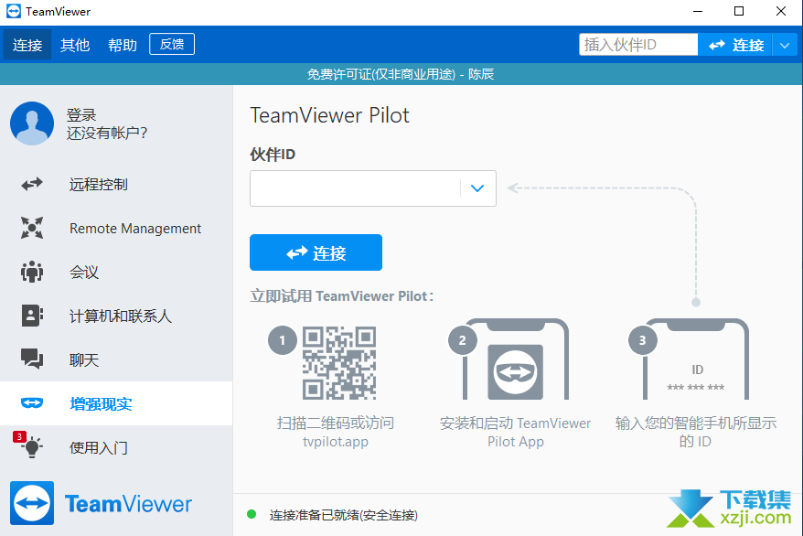Click the header 连接 button
Viewport: 803px width, 536px height.
point(735,45)
